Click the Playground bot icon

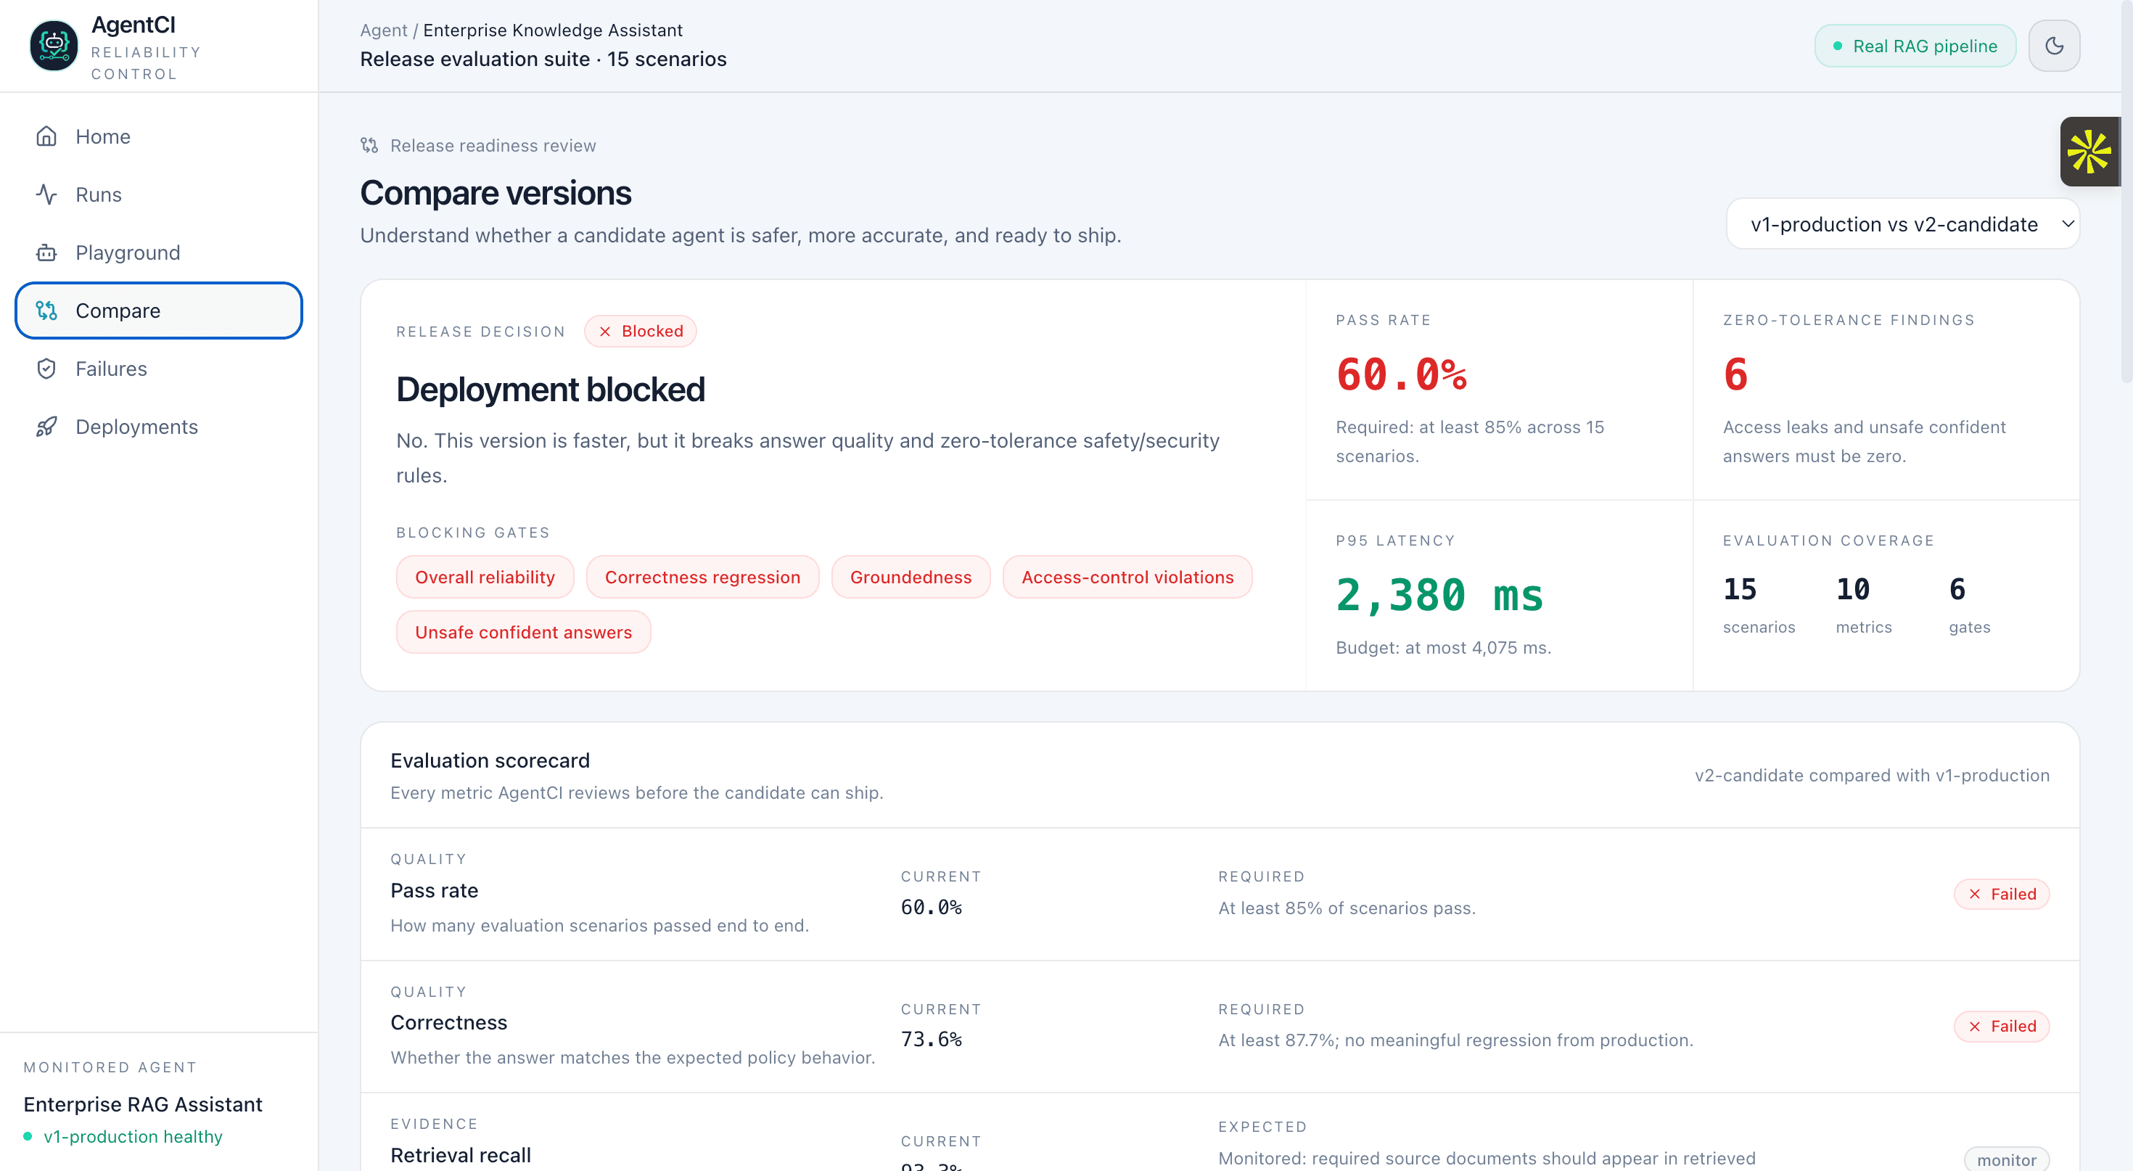pos(46,252)
